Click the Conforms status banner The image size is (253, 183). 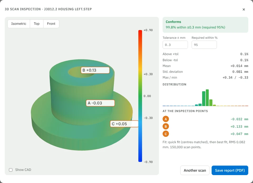[205, 25]
